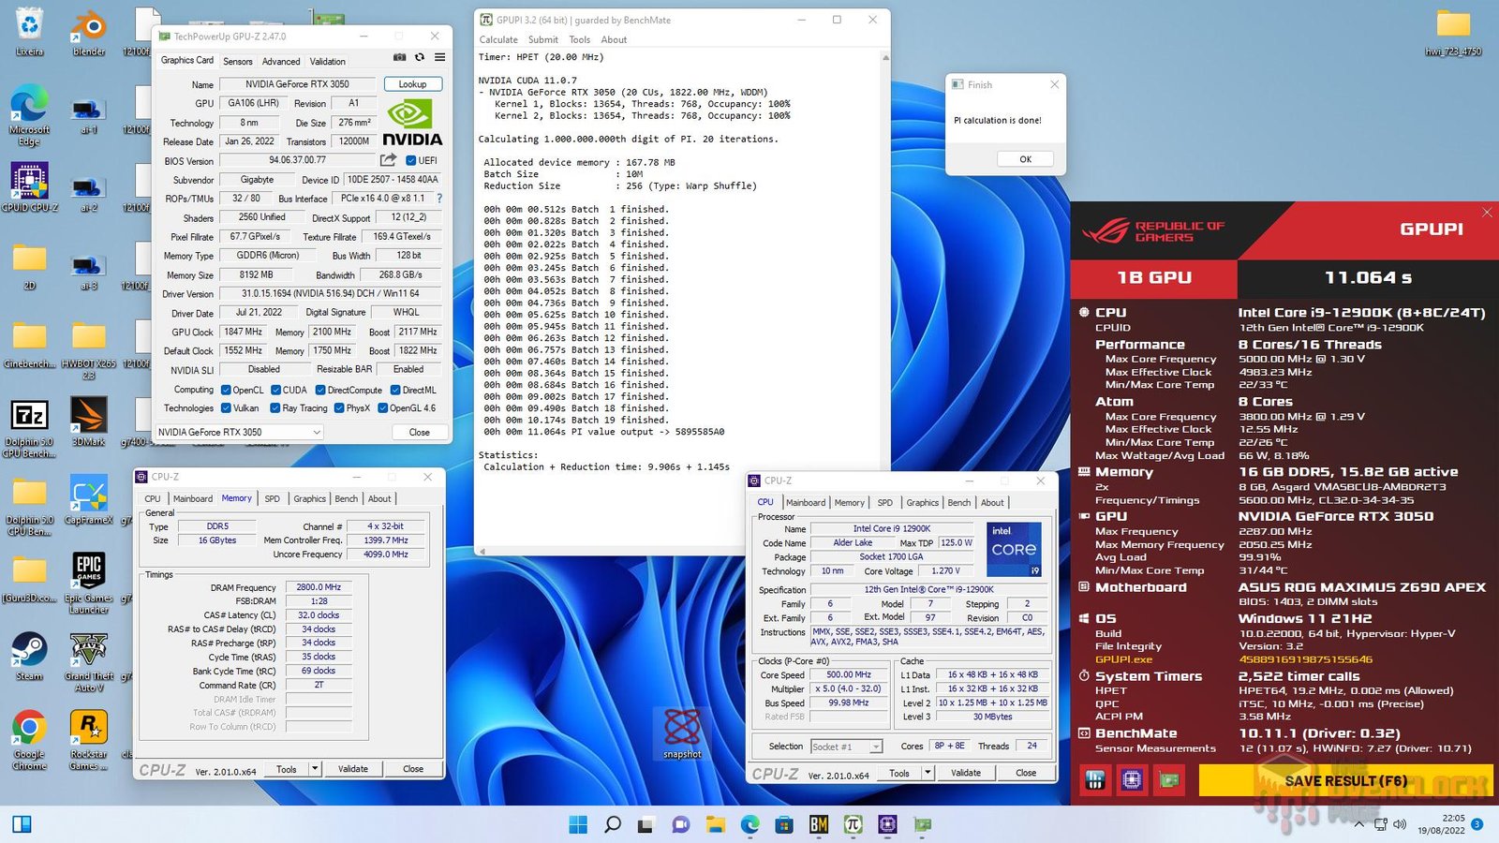Switch to GPU-Z Validation tab
This screenshot has width=1499, height=843.
[328, 61]
